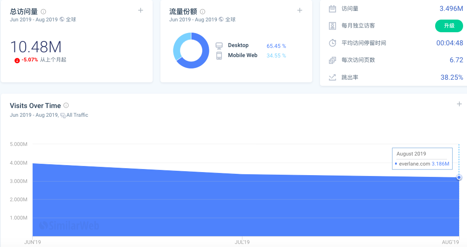Expand 总访问量 card with plus icon
Viewport: 467px width, 247px height.
[x=140, y=10]
